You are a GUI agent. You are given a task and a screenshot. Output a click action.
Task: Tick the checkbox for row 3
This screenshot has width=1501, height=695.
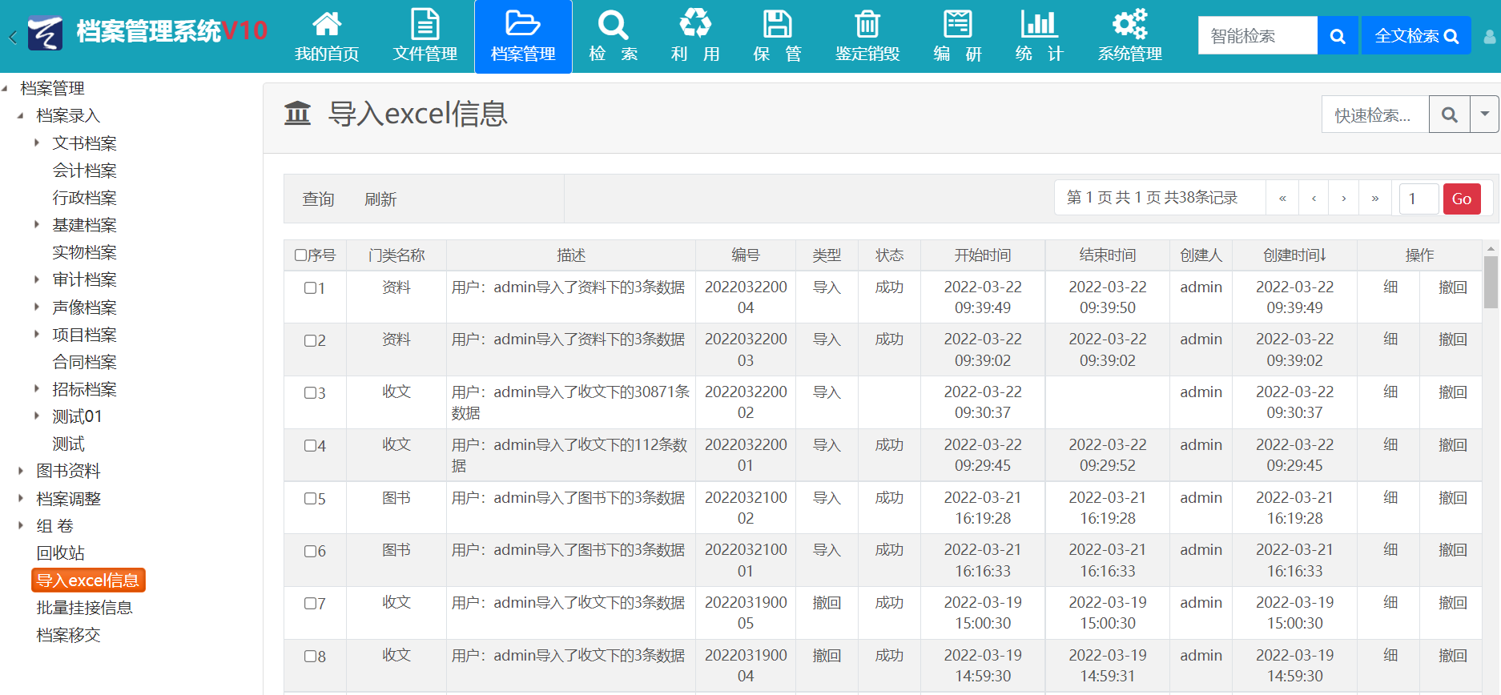[310, 393]
